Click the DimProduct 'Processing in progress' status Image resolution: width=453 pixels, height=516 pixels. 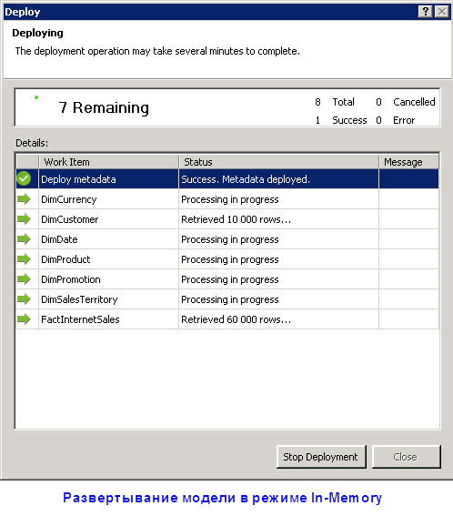[x=278, y=259]
